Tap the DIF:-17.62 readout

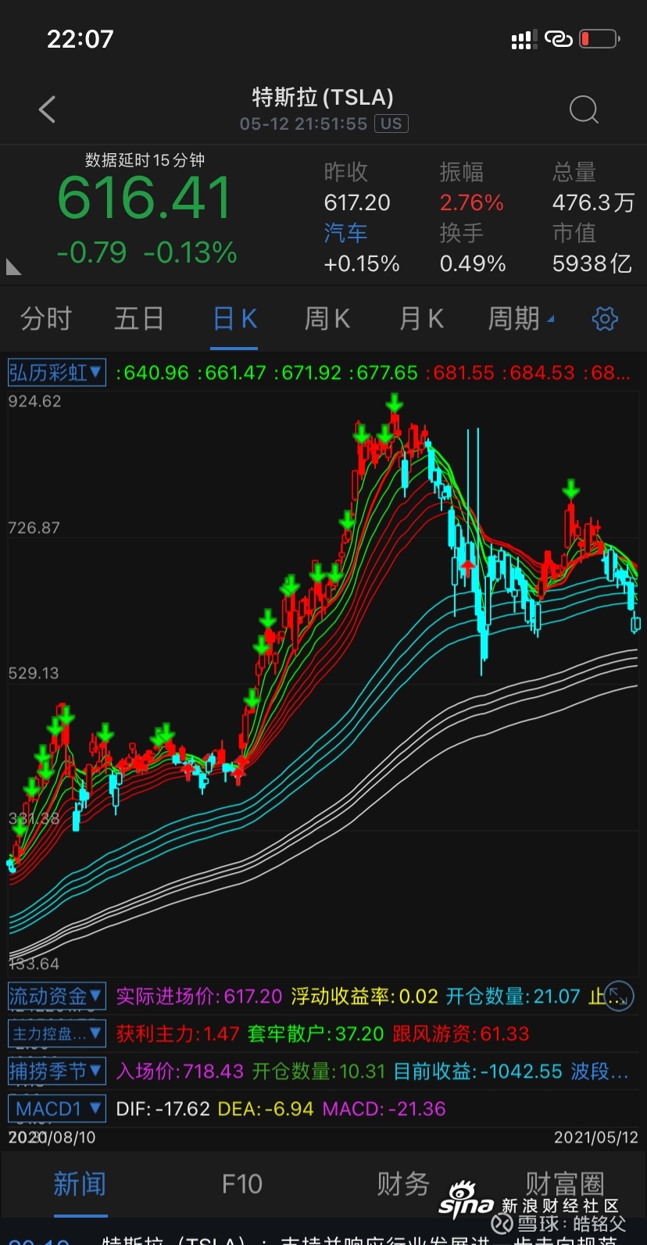(163, 1109)
